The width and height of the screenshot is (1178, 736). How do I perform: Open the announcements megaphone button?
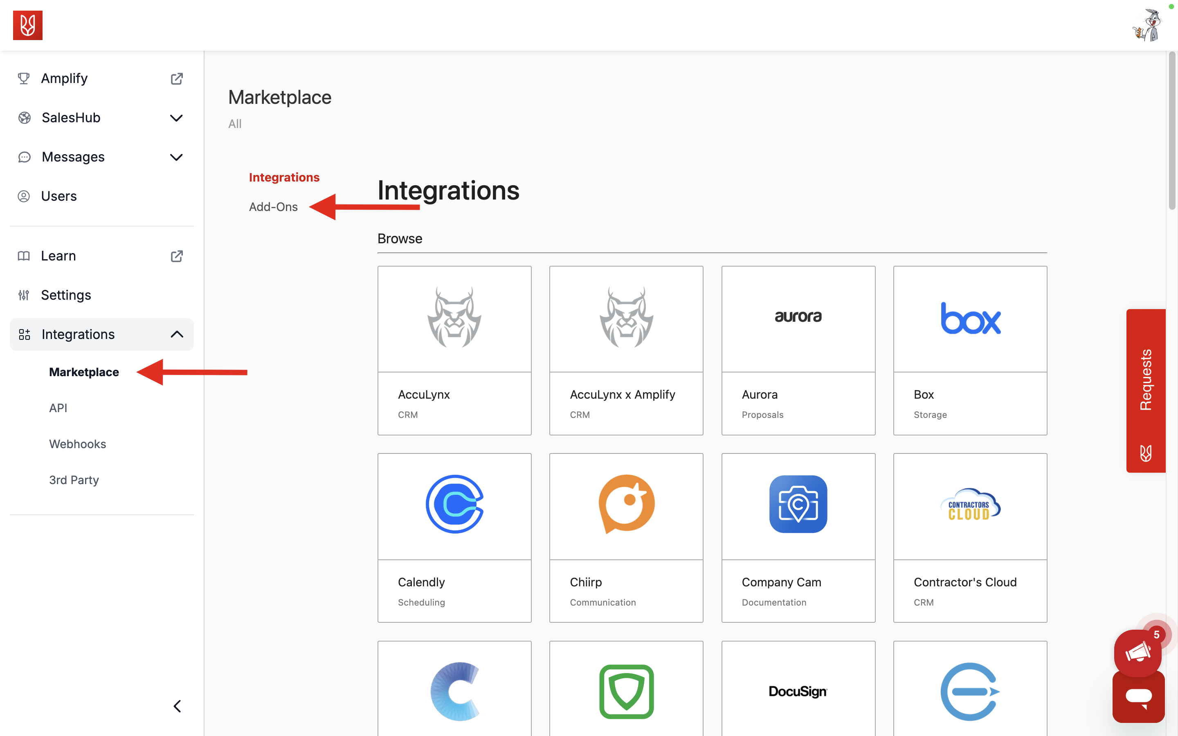point(1138,653)
